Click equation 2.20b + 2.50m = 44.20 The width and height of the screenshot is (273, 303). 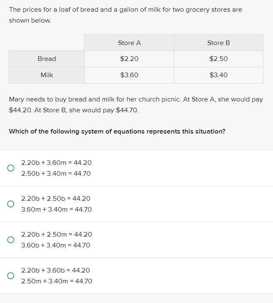coord(57,235)
